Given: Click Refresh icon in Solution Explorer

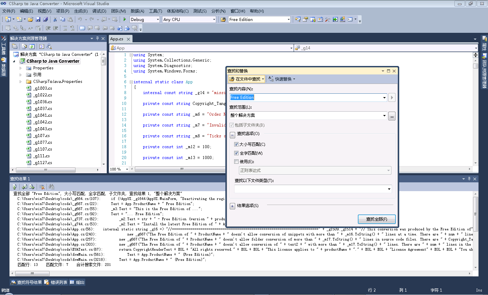Looking at the screenshot, I should click(x=32, y=47).
